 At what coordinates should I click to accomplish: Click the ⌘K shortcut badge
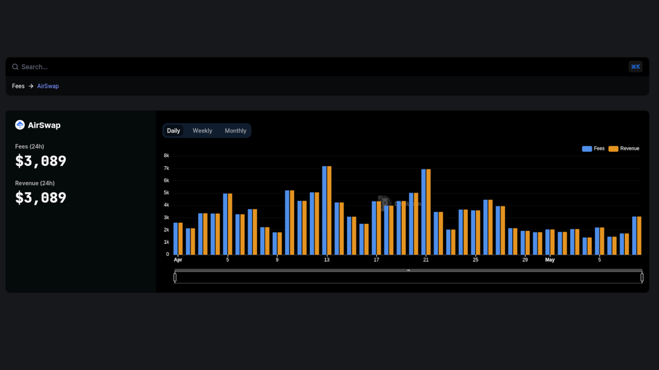pyautogui.click(x=635, y=67)
